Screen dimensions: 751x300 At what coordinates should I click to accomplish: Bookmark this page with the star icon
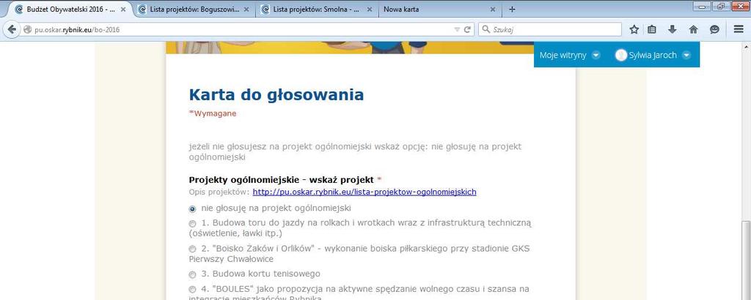(x=634, y=29)
